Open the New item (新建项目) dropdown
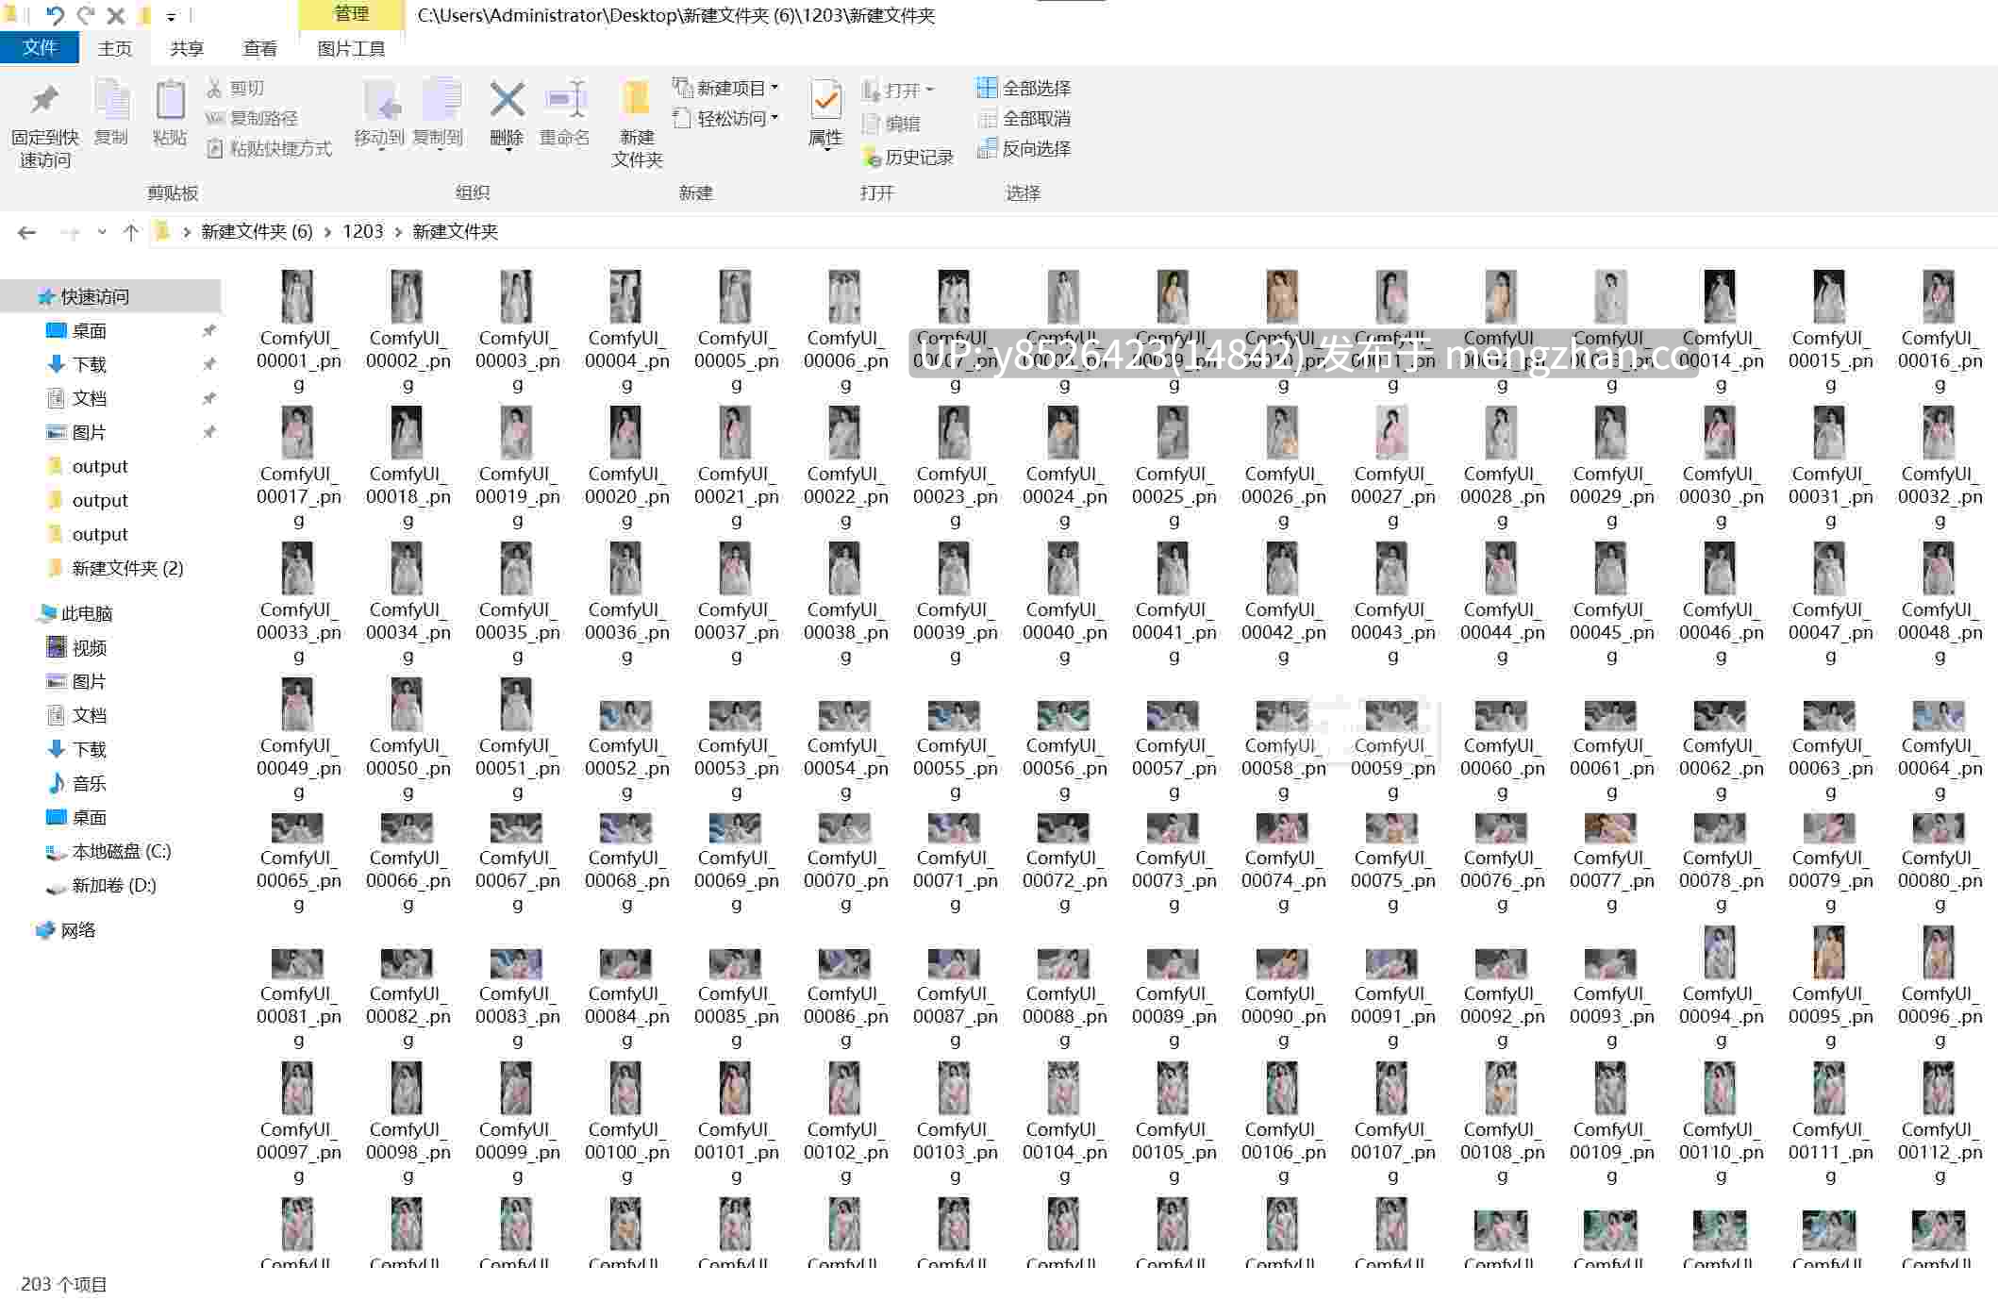This screenshot has width=1998, height=1301. coord(725,88)
